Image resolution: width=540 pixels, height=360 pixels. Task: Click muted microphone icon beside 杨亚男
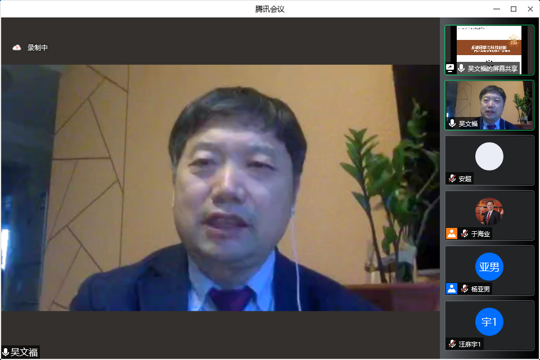(464, 289)
